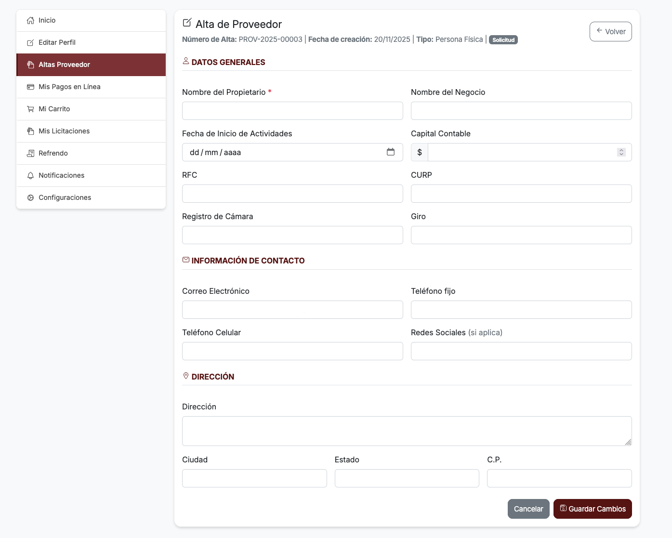This screenshot has width=672, height=538.
Task: Save with Guardar Cambios button
Action: pyautogui.click(x=593, y=509)
